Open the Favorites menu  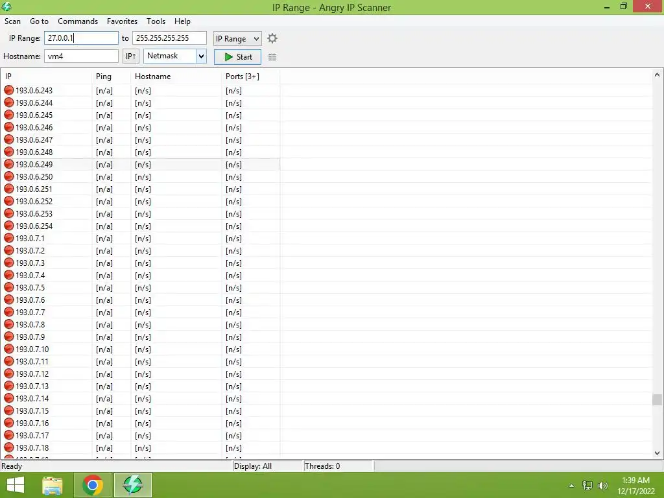[122, 21]
